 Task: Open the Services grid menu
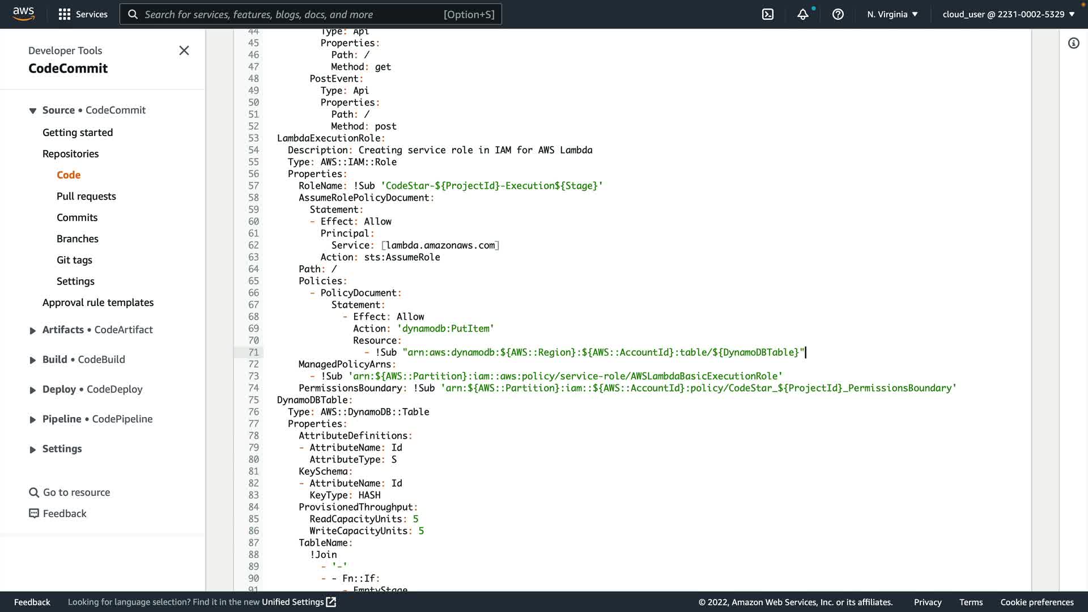pos(65,14)
